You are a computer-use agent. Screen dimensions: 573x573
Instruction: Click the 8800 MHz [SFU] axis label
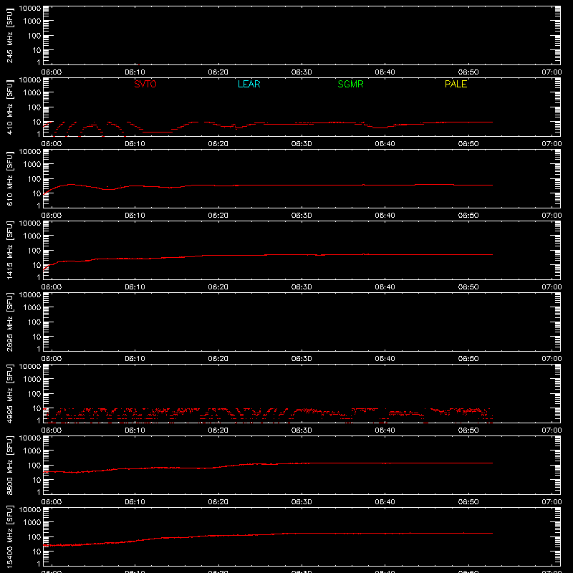coord(9,465)
